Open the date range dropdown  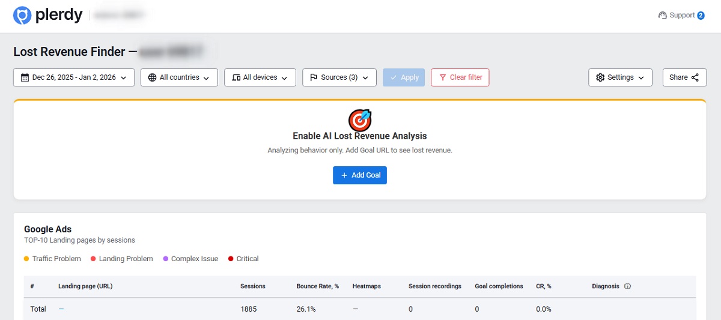tap(74, 77)
